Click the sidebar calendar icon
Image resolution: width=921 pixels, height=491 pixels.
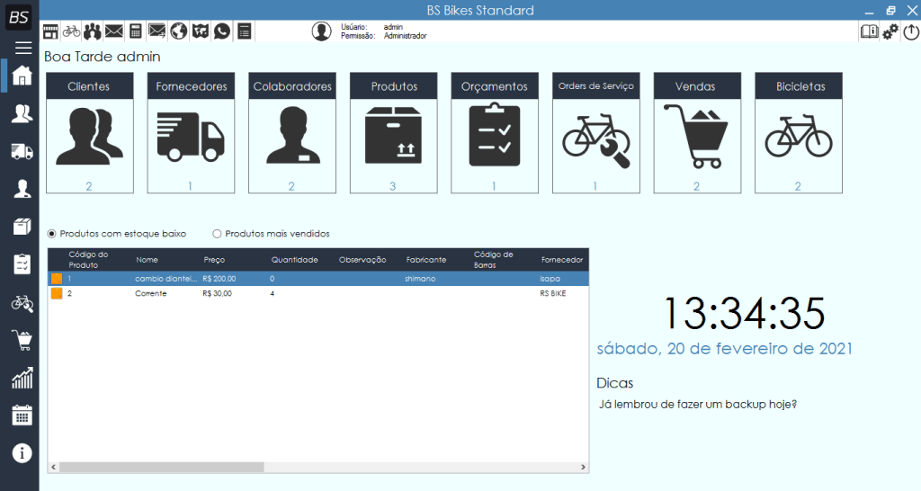(22, 415)
